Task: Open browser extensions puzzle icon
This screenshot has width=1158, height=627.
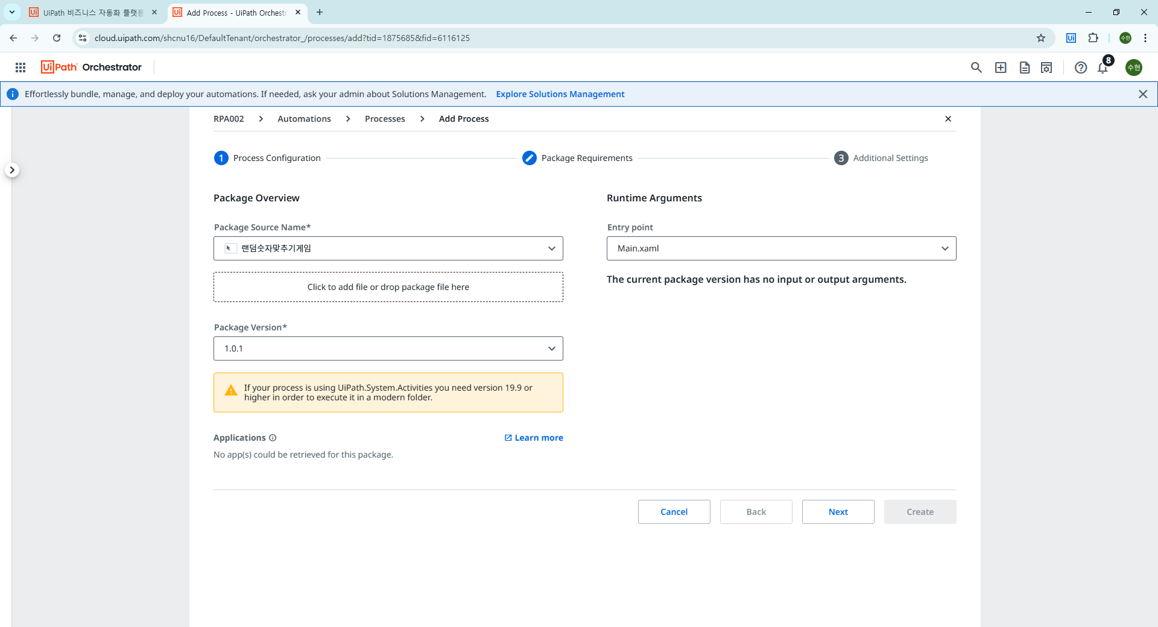Action: [1093, 38]
